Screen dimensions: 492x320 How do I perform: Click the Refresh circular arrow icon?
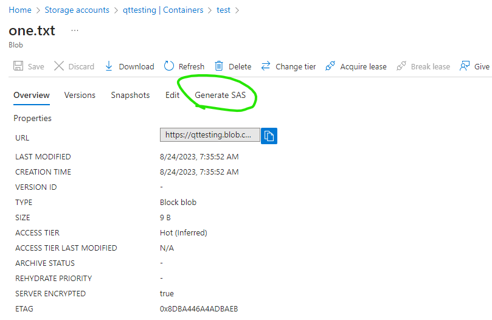169,66
